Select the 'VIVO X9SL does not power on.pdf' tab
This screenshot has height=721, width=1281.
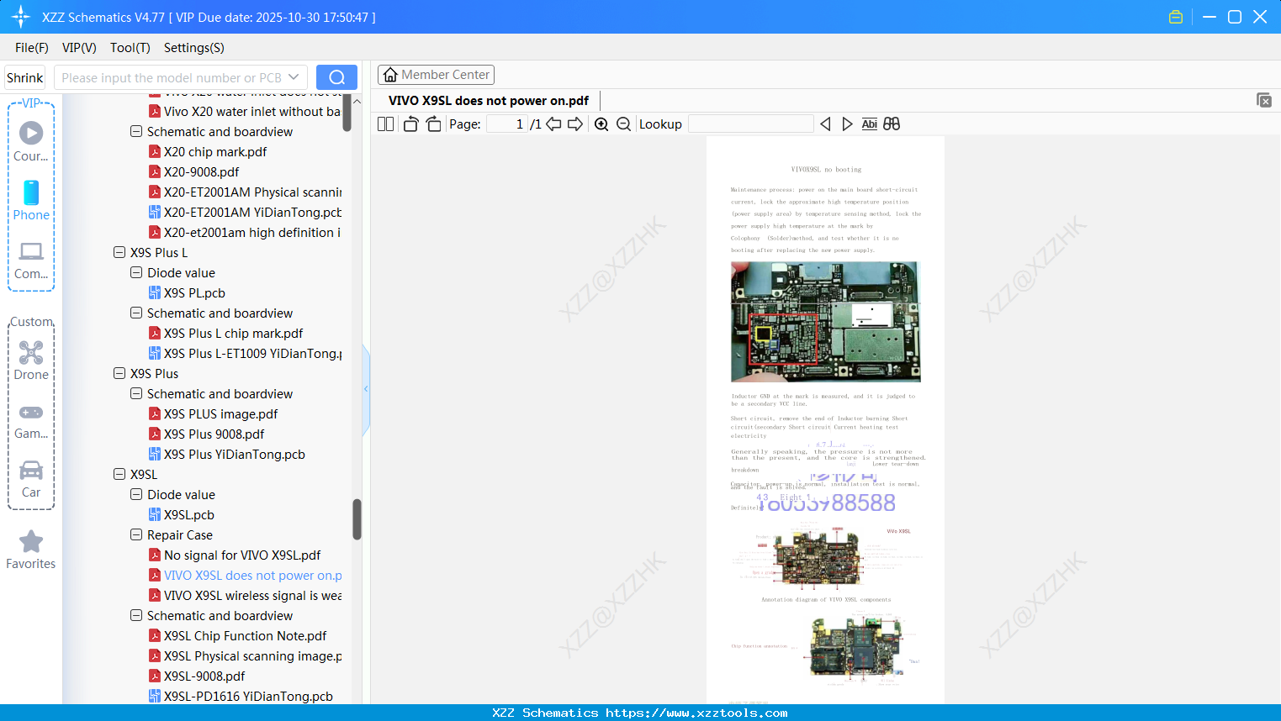coord(489,101)
